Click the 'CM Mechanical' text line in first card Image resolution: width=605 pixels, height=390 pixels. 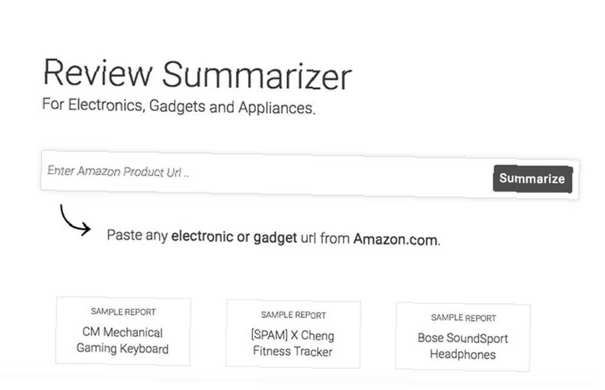[x=122, y=332]
